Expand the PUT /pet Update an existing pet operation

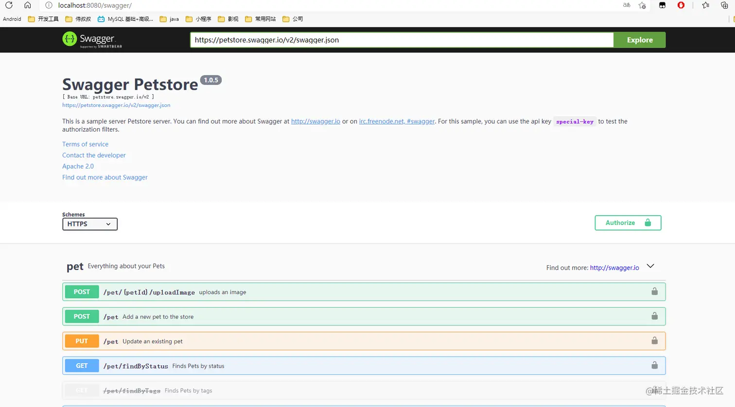click(364, 341)
